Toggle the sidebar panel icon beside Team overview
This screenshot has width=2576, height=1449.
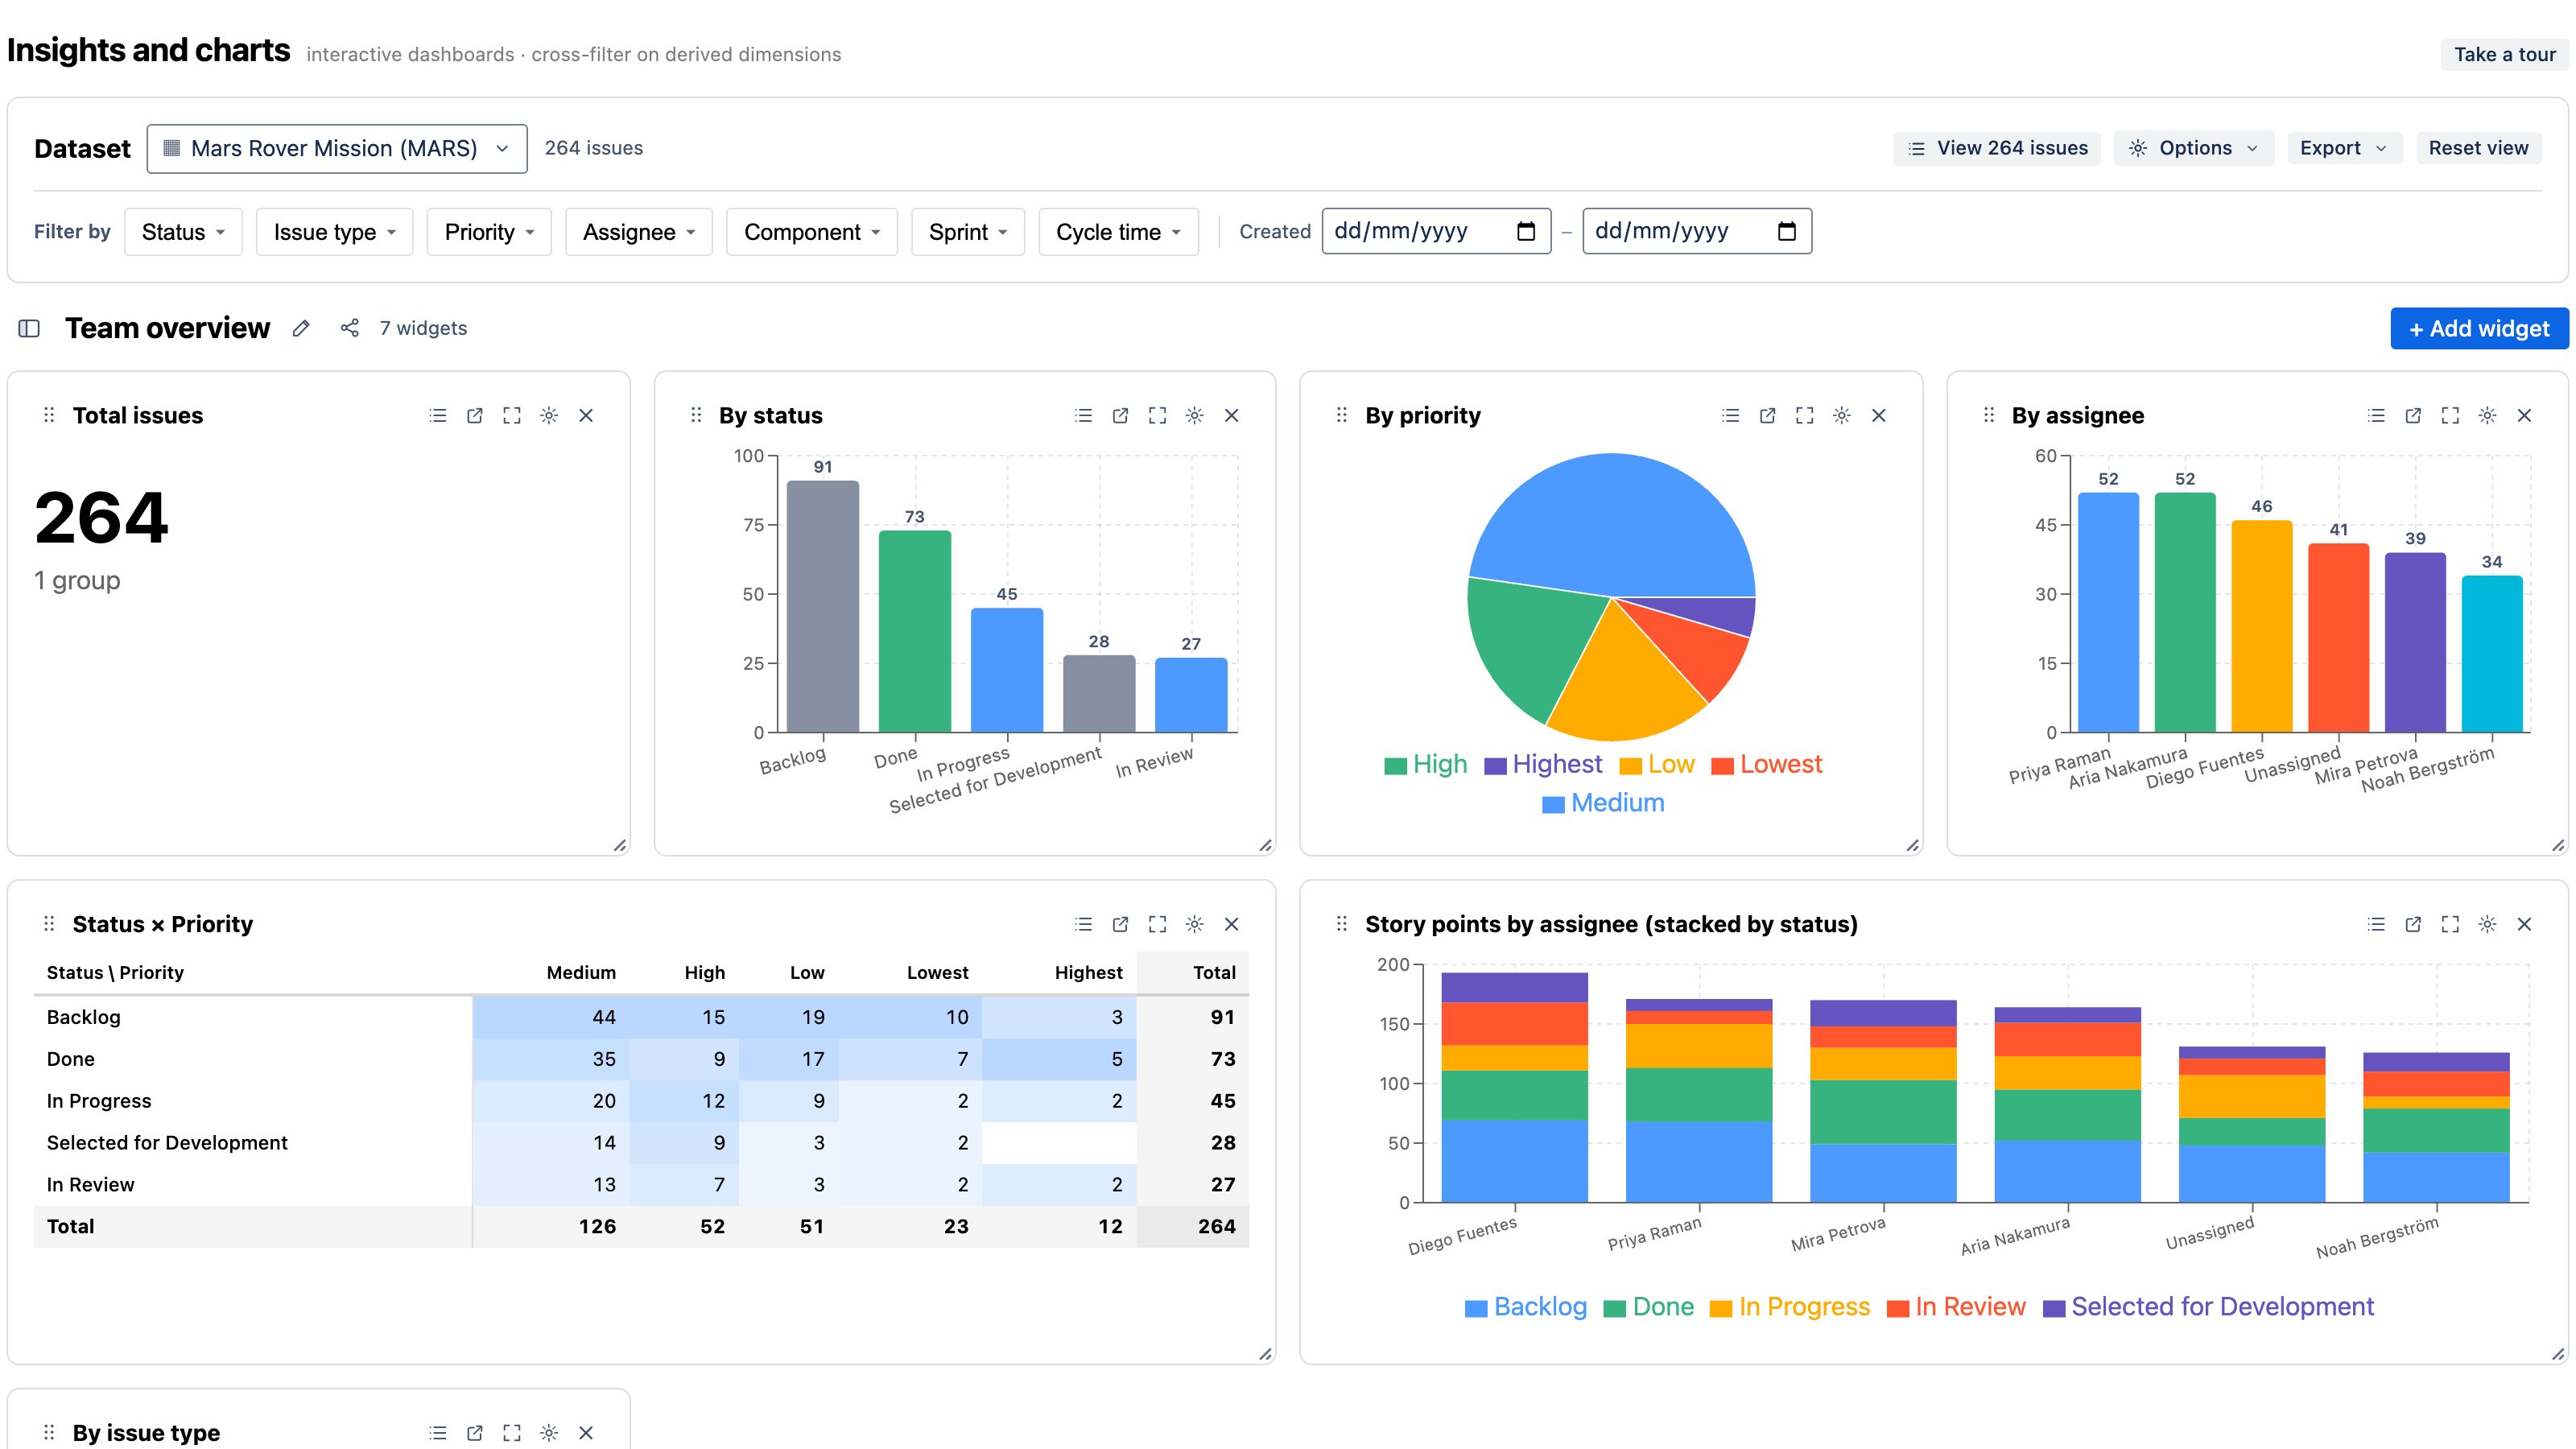click(29, 328)
